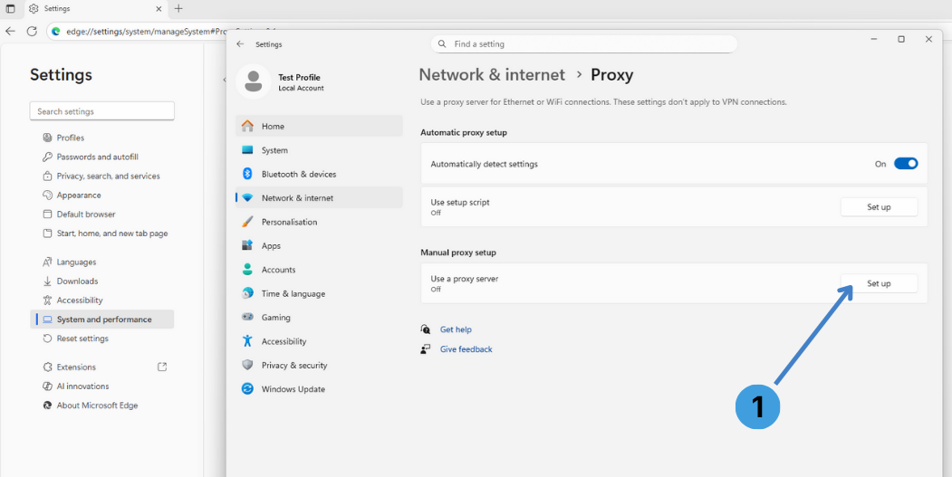Click the Default browser icon in Edge settings
952x477 pixels.
(x=47, y=215)
